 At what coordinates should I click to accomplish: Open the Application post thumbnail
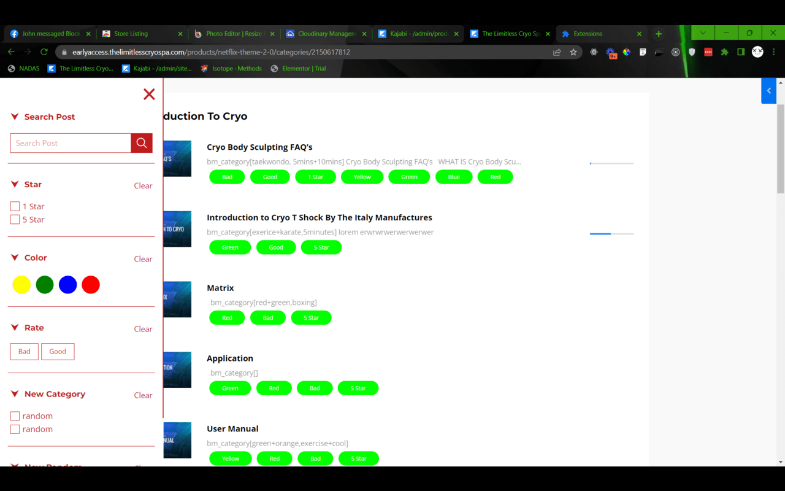177,370
